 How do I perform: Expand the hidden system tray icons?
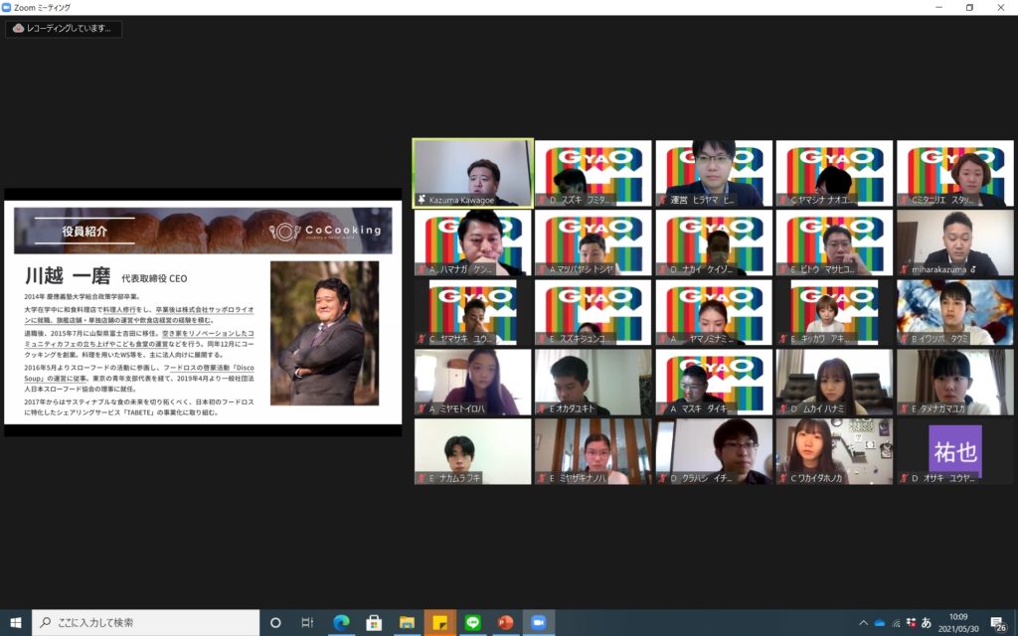click(863, 622)
